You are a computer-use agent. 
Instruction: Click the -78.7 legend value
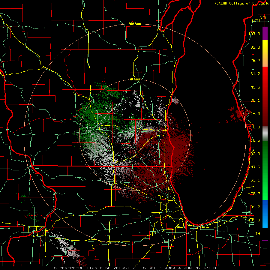tap(254, 194)
